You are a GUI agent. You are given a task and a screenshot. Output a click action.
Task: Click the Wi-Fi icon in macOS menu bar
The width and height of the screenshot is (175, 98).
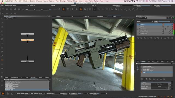[x=137, y=1]
